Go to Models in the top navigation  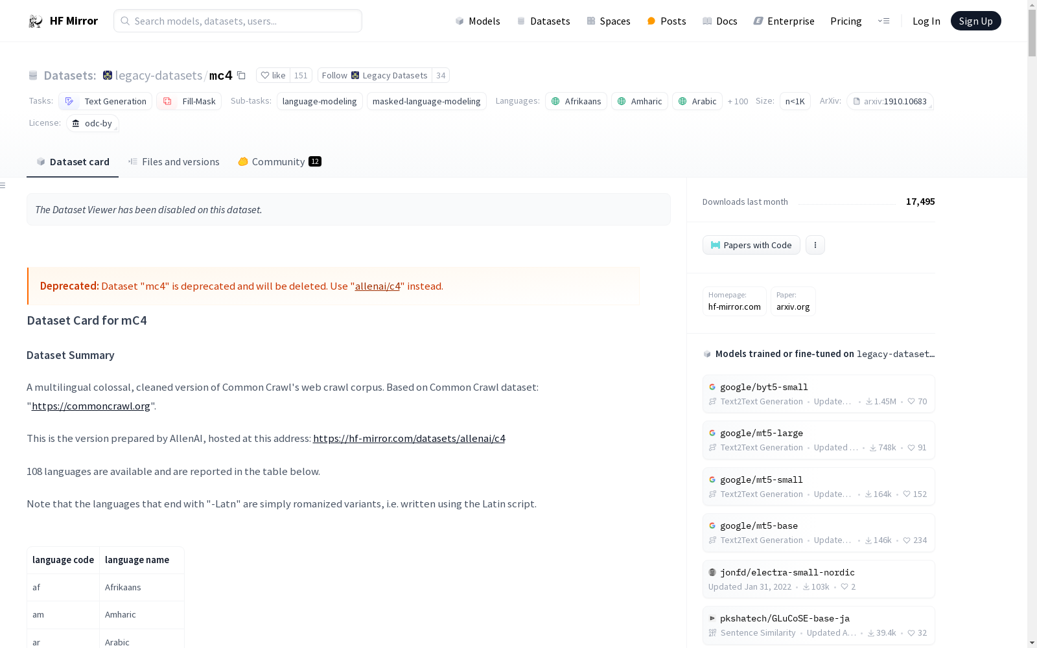(x=478, y=21)
